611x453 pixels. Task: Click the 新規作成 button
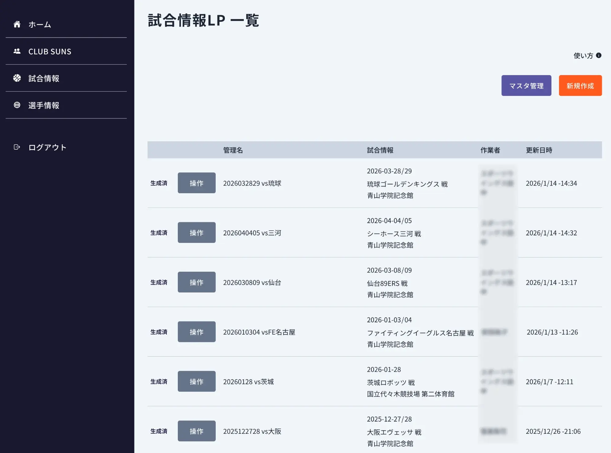point(580,85)
